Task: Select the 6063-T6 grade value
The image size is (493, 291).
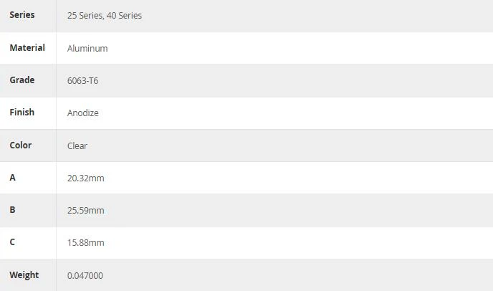Action: [x=82, y=81]
